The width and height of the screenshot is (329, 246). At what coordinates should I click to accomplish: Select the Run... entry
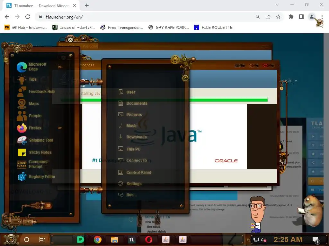click(127, 195)
